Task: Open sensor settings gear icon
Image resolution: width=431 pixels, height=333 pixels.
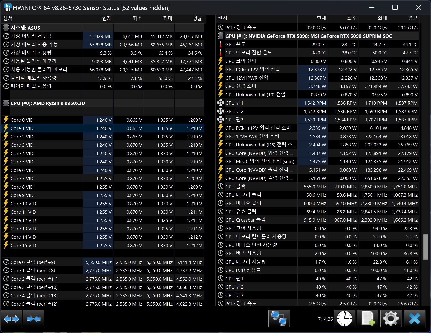Action: [x=391, y=319]
